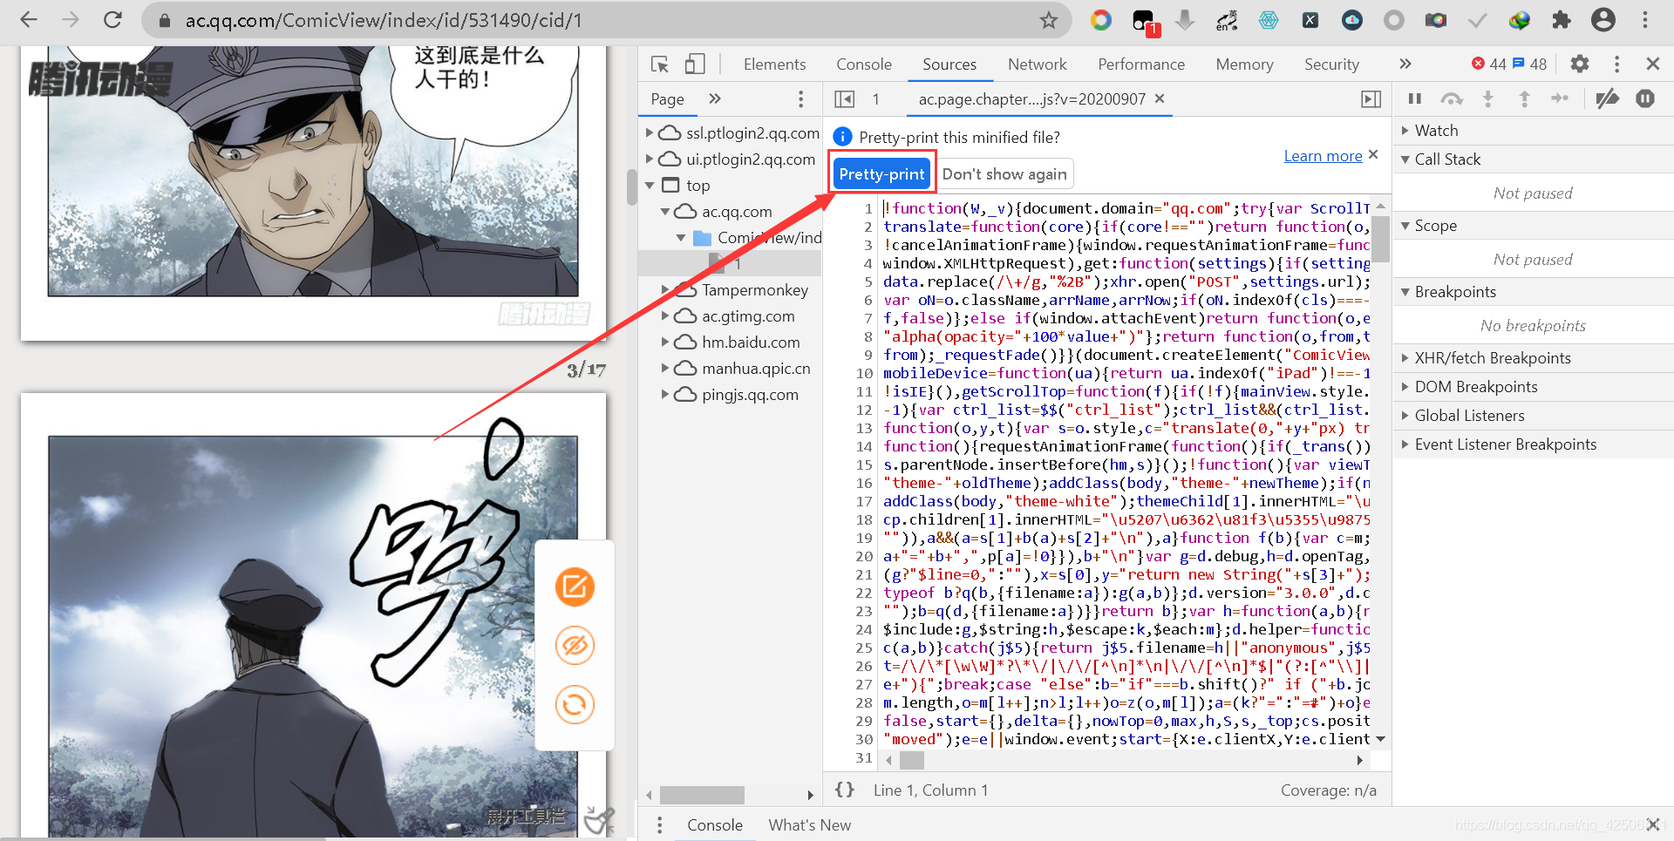
Task: Expand the ui.ptlogin2.qq.com domain
Action: (x=650, y=159)
